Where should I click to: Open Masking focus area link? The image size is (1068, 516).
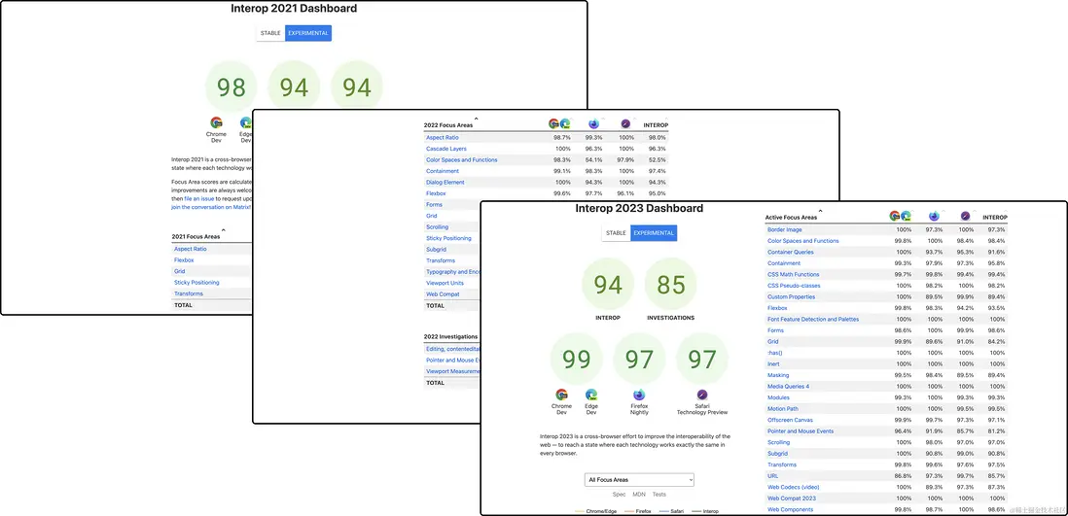click(x=778, y=375)
